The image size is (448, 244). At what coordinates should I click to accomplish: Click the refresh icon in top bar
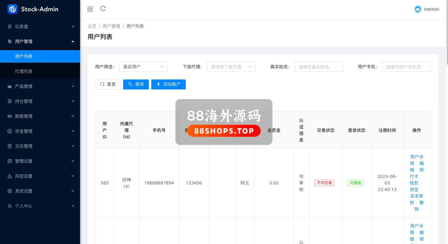(x=103, y=9)
